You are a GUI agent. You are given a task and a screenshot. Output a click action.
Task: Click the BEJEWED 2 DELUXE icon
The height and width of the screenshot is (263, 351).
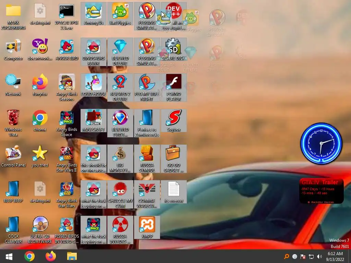(120, 88)
